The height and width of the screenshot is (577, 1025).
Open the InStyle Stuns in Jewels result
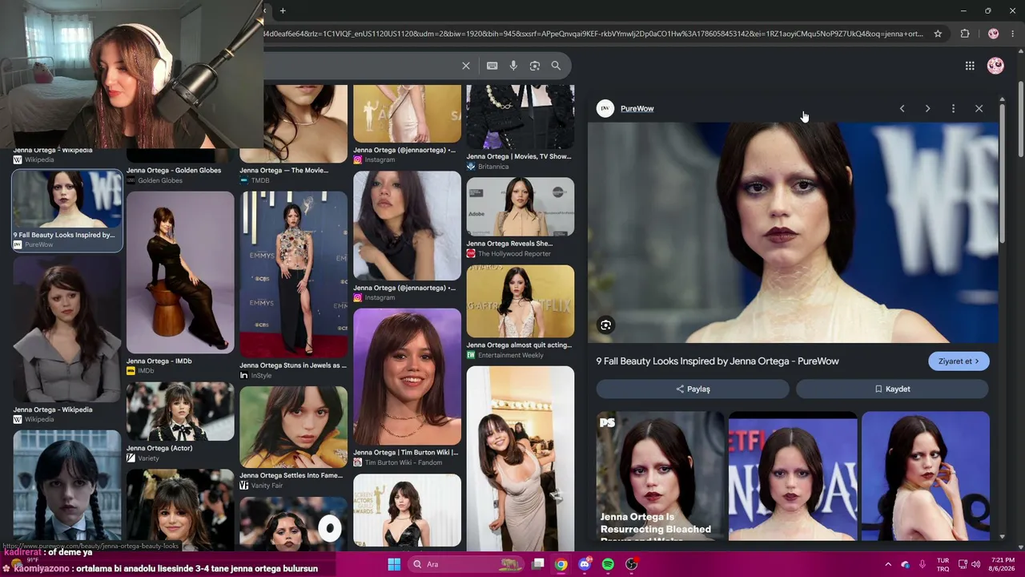pyautogui.click(x=293, y=274)
